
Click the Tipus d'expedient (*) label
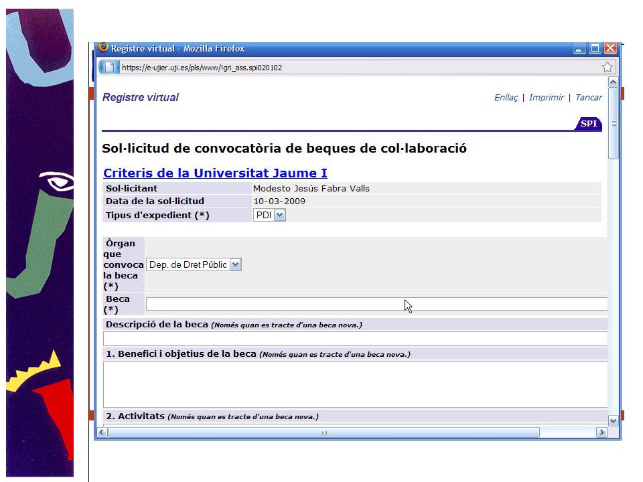coord(157,215)
